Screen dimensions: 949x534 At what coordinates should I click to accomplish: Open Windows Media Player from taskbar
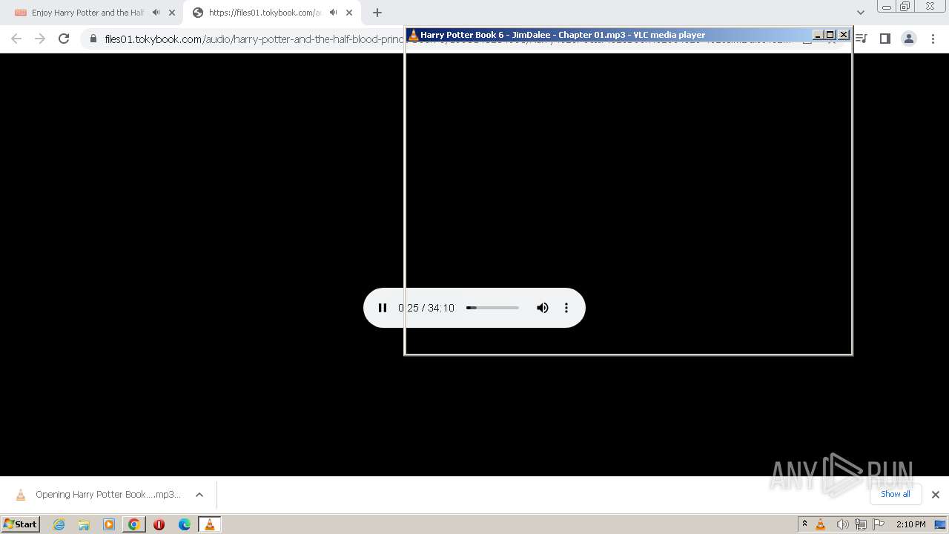[109, 524]
